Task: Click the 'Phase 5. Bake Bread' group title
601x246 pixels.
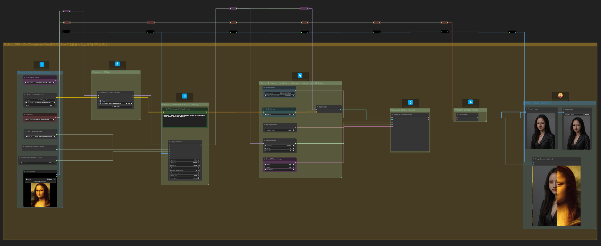Action: [402, 110]
